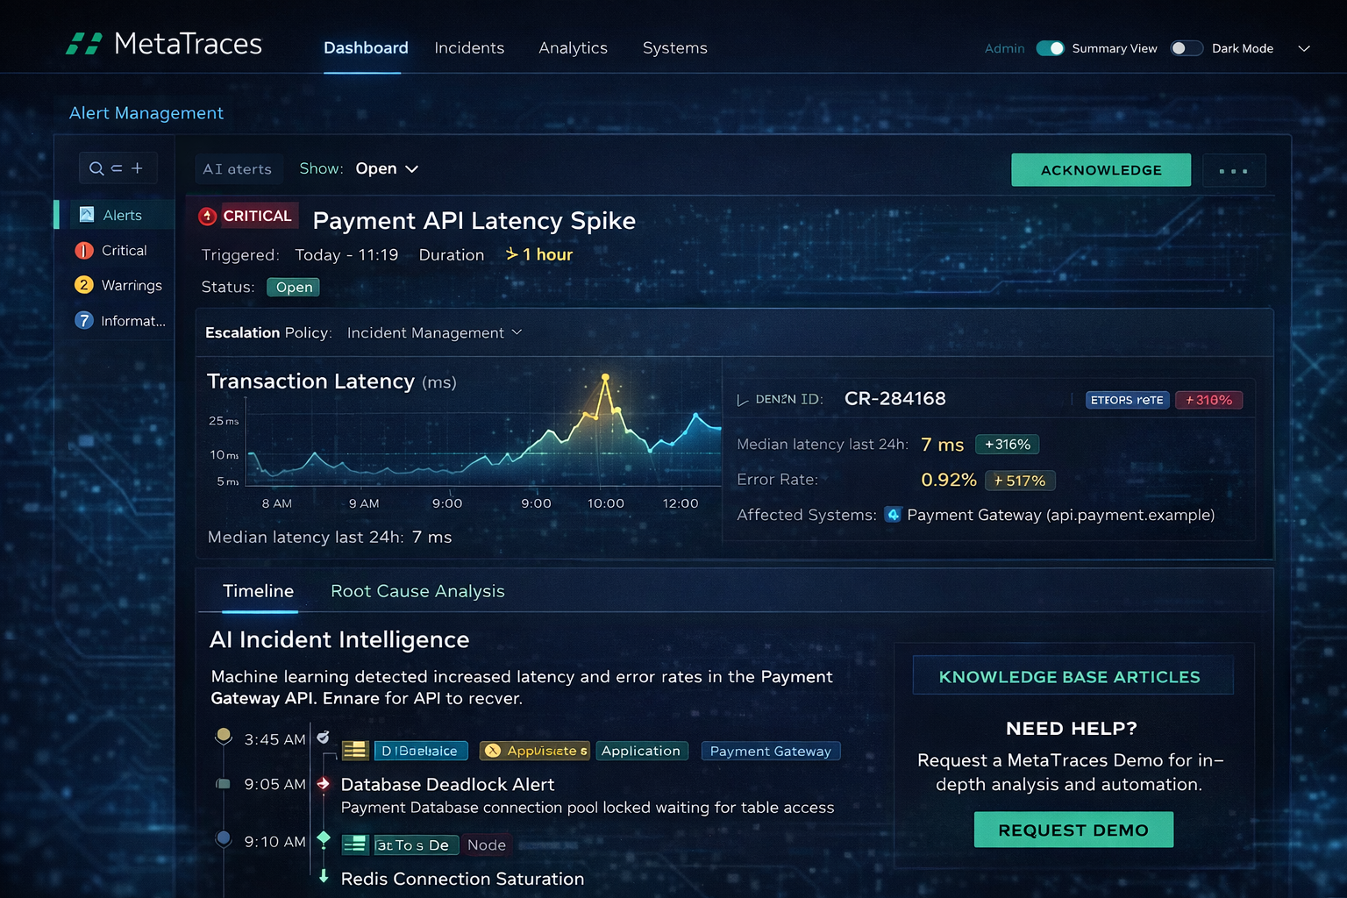Click the Alerts sidebar icon
Image resolution: width=1347 pixels, height=898 pixels.
click(x=87, y=215)
